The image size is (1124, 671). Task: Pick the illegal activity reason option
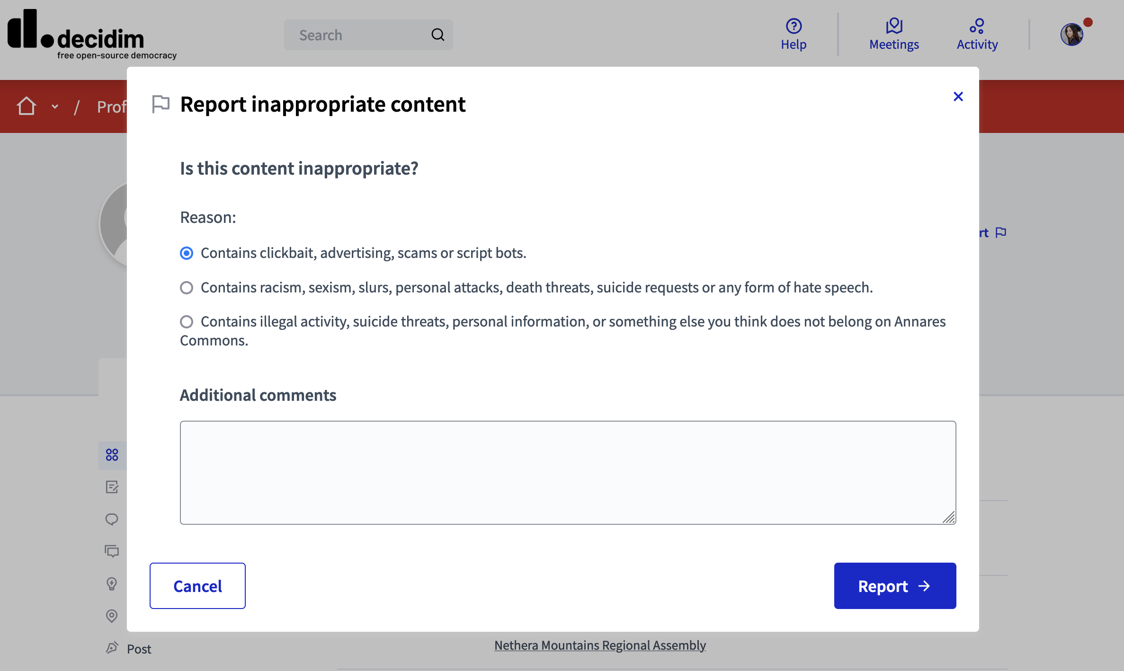187,322
